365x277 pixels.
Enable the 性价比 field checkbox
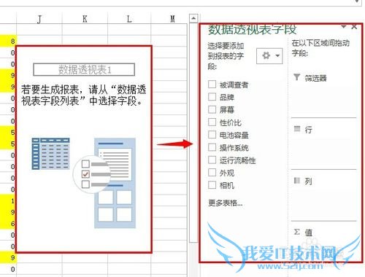coord(212,122)
